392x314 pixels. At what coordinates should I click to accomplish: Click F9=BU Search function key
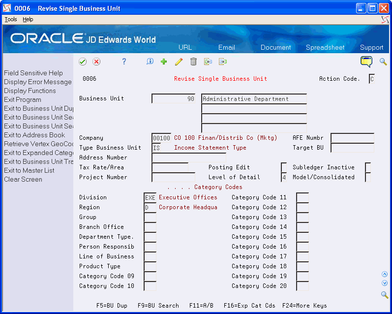158,306
